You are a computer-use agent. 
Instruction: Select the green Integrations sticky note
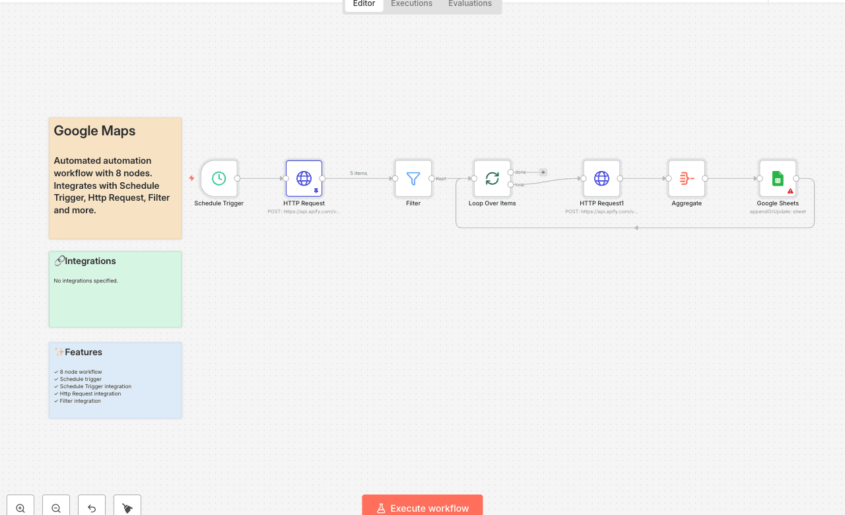(x=115, y=300)
